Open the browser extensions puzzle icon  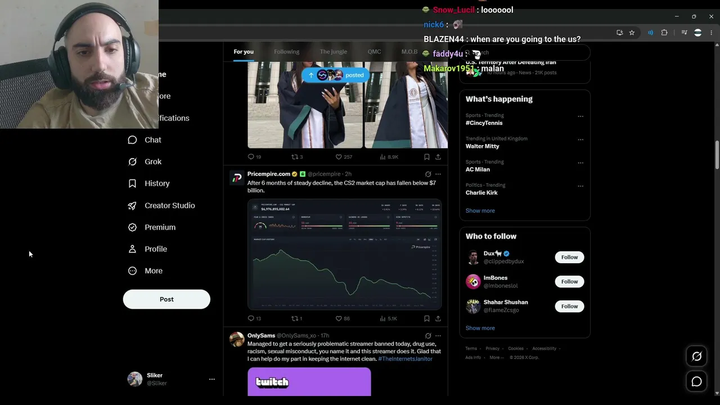664,33
